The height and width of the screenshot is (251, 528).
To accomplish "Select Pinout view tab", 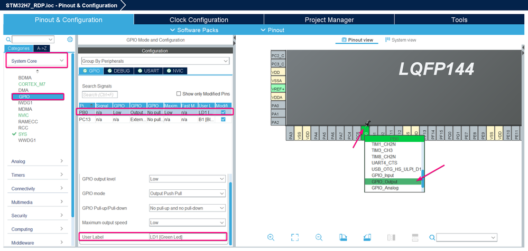I will coord(357,40).
